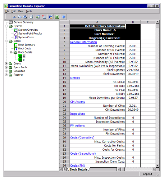Expand the Reports folder
Screen dimensions: 164x181
tap(6, 75)
